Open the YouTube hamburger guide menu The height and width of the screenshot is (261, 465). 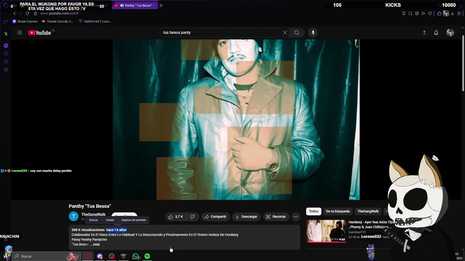tap(20, 33)
